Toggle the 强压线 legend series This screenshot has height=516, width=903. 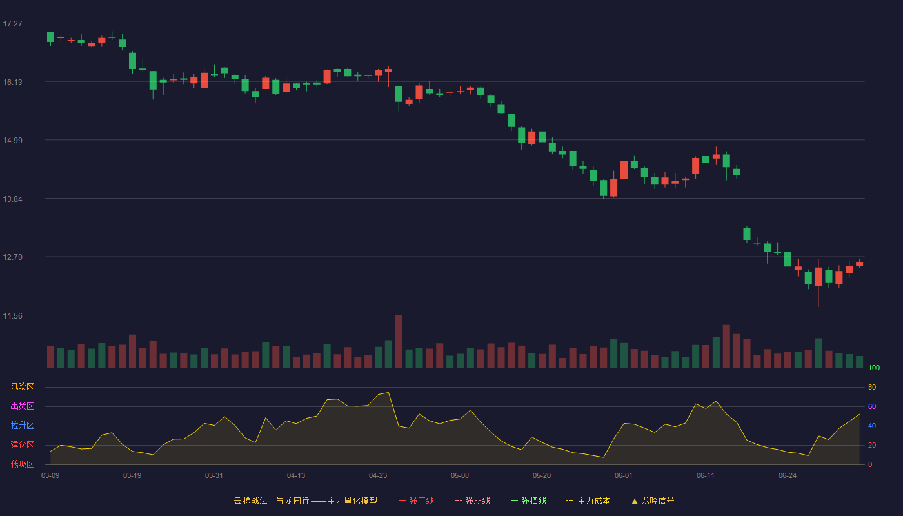pos(416,501)
